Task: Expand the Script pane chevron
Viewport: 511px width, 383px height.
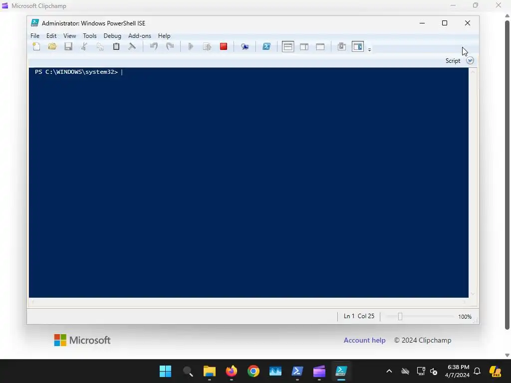Action: (x=470, y=60)
